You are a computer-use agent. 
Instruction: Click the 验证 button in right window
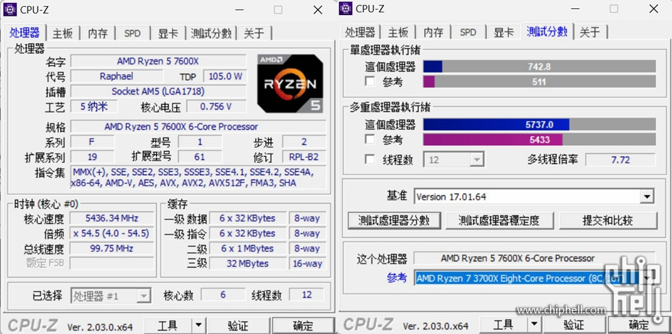574,326
